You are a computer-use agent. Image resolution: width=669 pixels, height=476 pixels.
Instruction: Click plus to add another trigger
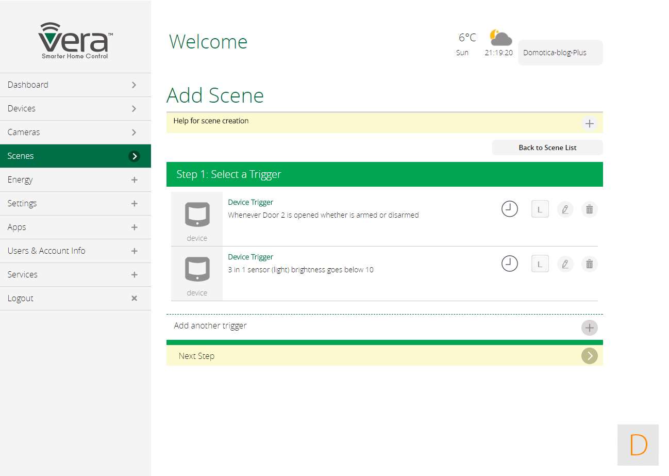click(x=589, y=327)
